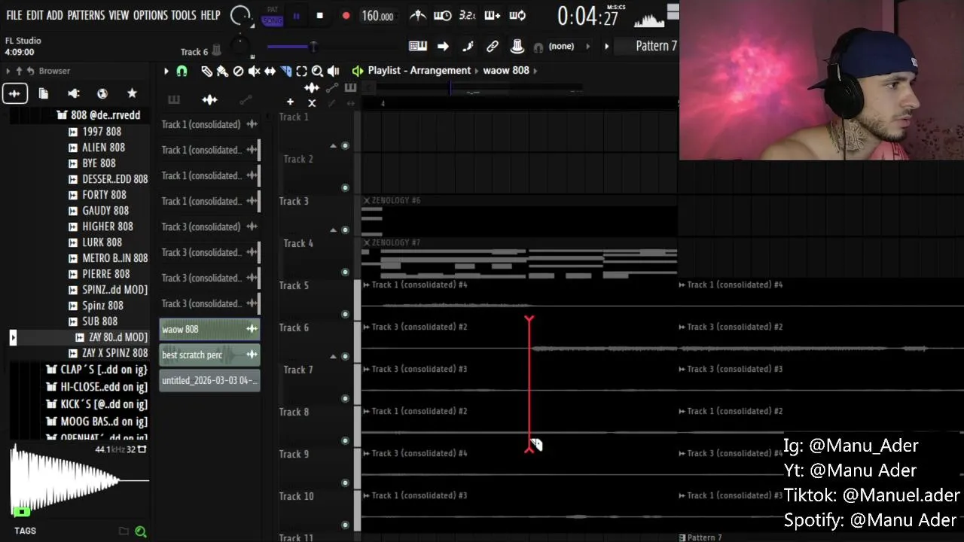Screen dimensions: 964x542
Task: Collapse Track 1 group arrow
Action: pyautogui.click(x=333, y=145)
